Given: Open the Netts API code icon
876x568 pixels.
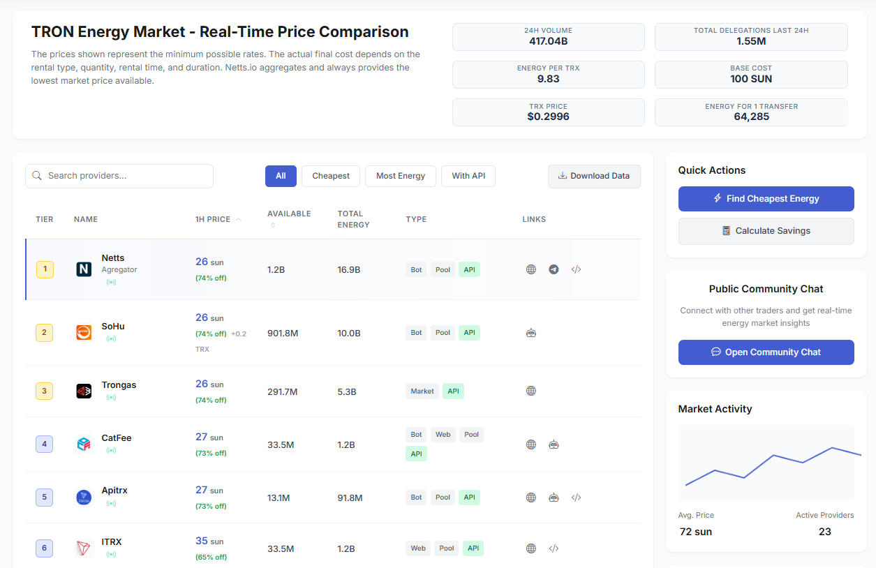Looking at the screenshot, I should [576, 269].
